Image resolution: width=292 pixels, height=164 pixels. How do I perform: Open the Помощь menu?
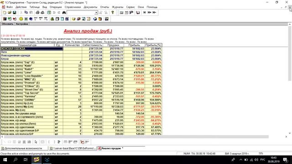(x=152, y=7)
